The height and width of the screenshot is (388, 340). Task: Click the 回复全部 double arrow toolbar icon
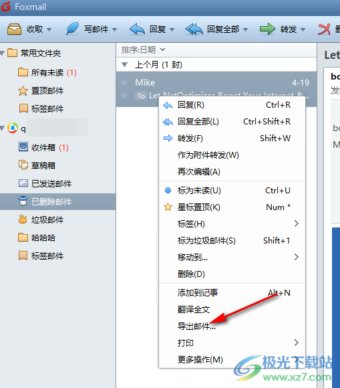pos(194,29)
